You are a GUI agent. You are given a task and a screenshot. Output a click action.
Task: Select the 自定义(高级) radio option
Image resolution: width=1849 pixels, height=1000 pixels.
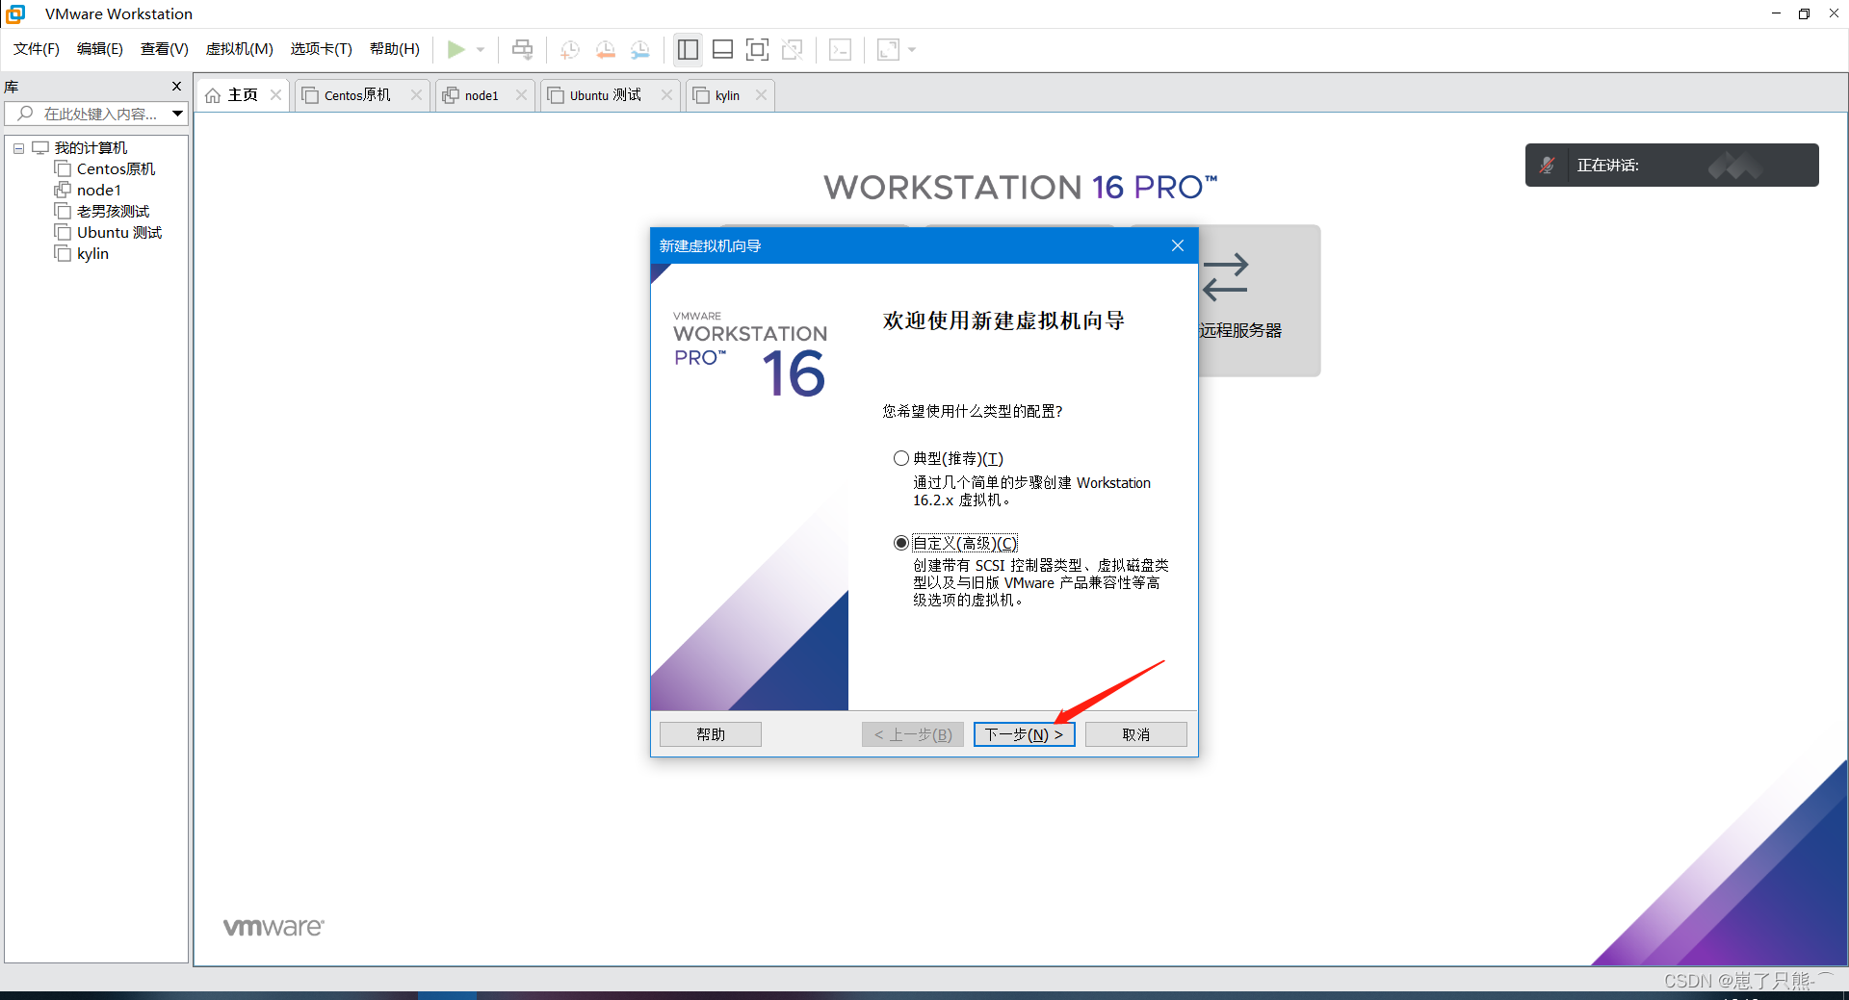coord(901,543)
